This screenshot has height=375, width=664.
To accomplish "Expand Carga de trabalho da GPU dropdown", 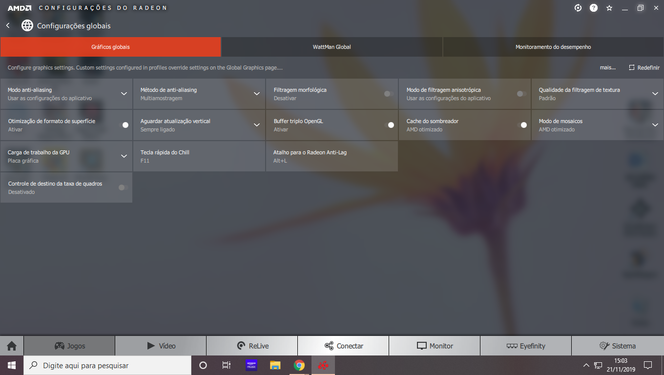I will click(124, 156).
